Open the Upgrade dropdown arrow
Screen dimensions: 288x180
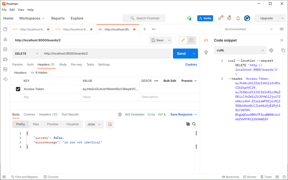click(282, 18)
